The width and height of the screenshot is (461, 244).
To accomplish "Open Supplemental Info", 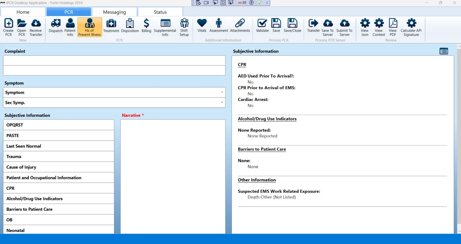I will point(165,27).
